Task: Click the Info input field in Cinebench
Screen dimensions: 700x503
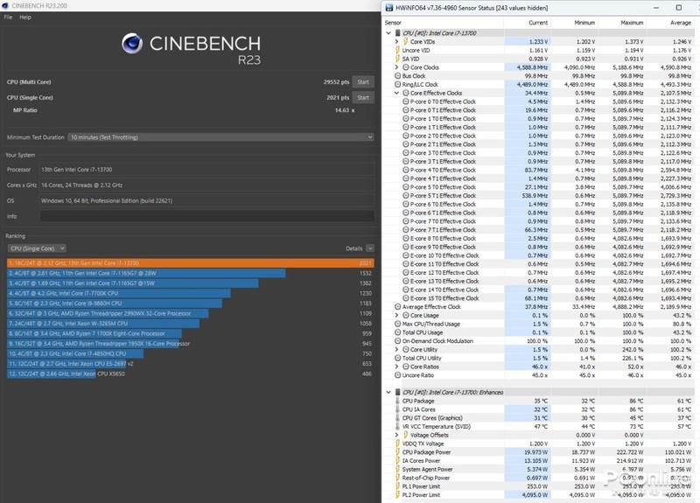Action: click(x=207, y=216)
